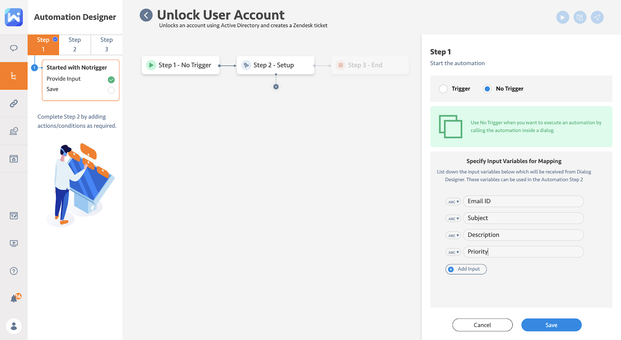The image size is (621, 340).
Task: Click the paper plane deploy icon
Action: [597, 17]
